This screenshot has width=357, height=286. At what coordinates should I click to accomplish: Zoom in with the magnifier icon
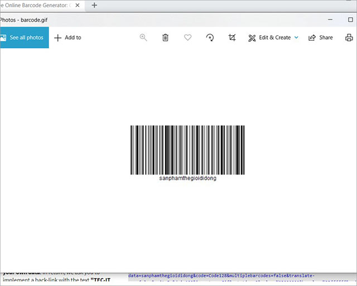[x=143, y=37]
